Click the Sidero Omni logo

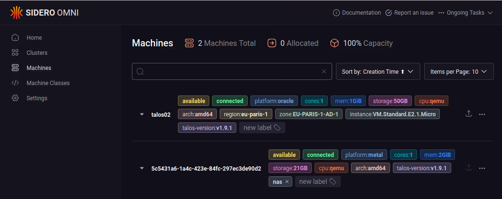coord(44,13)
